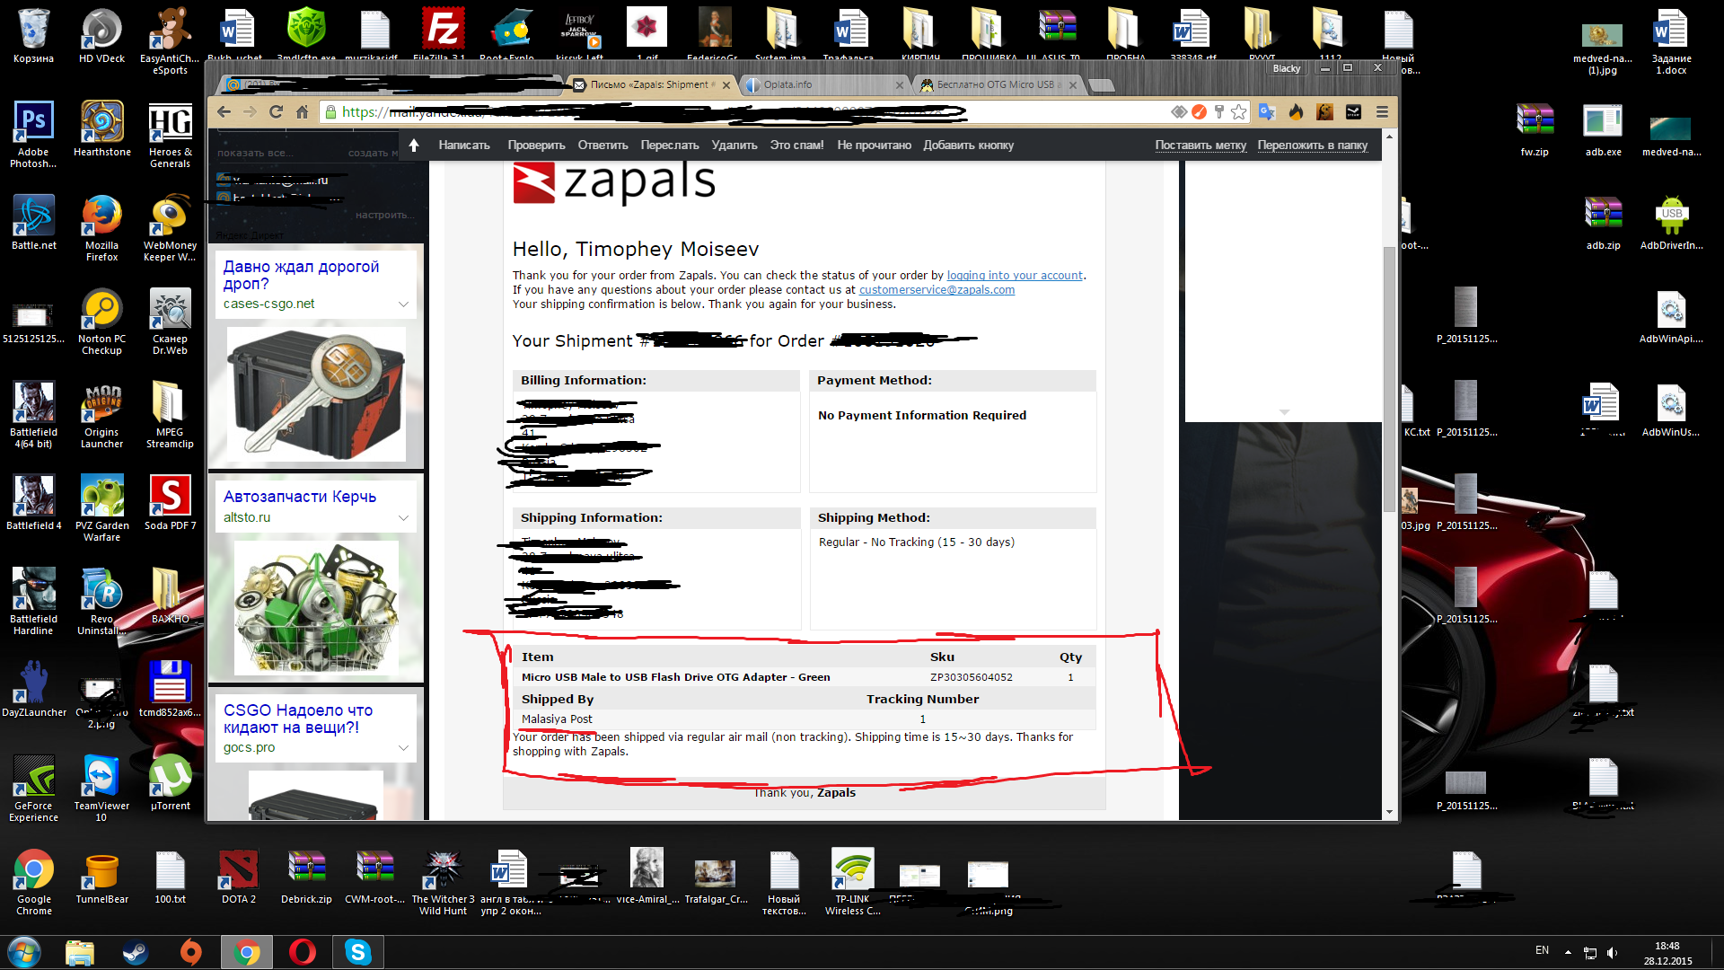
Task: Open the flame extension icon
Action: pos(1296,112)
